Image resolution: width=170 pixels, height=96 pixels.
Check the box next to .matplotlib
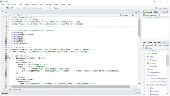pos(144,54)
